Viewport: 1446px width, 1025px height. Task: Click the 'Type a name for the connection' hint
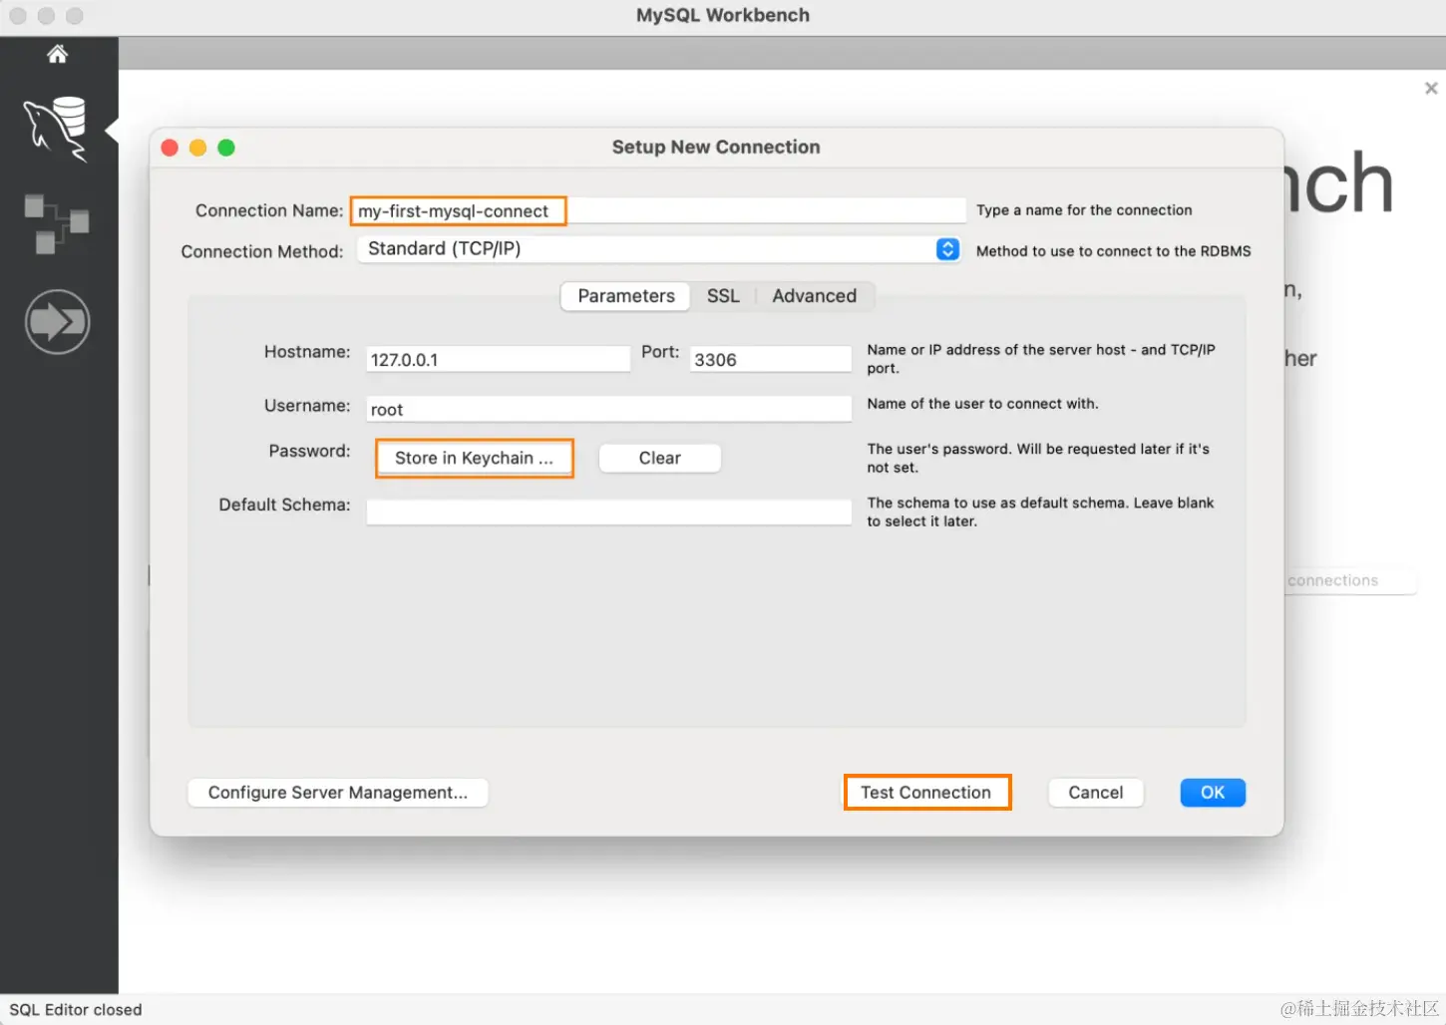[1084, 210]
